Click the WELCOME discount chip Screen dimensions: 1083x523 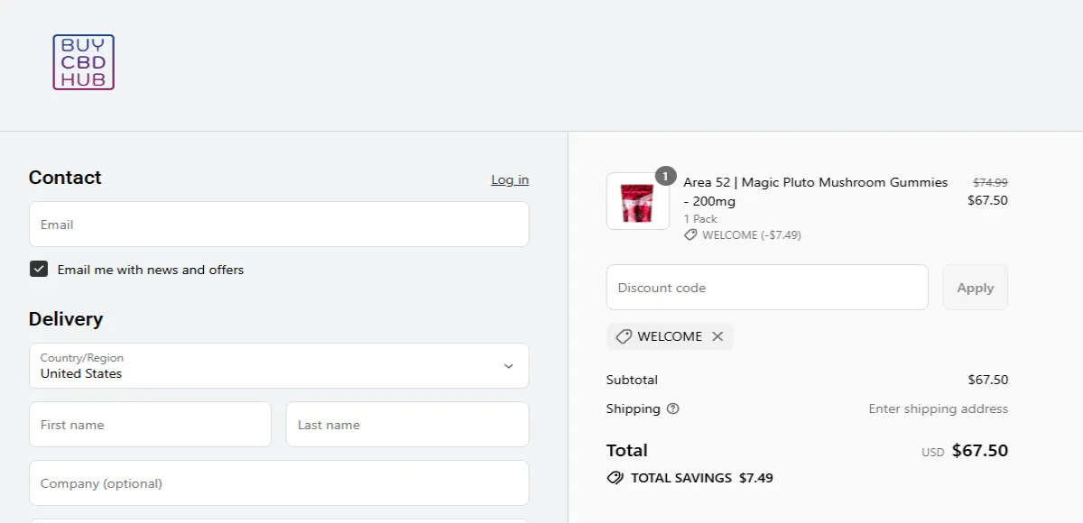[670, 336]
